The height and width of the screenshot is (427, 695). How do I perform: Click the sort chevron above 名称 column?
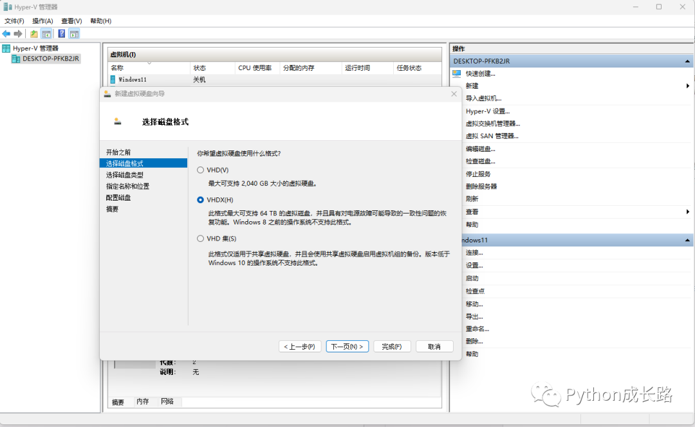click(149, 63)
